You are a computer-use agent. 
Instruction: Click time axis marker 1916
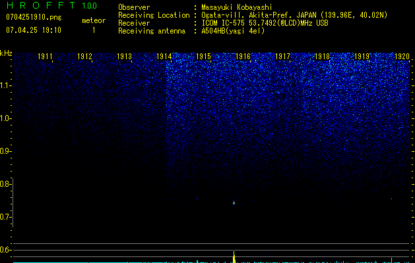click(x=243, y=57)
